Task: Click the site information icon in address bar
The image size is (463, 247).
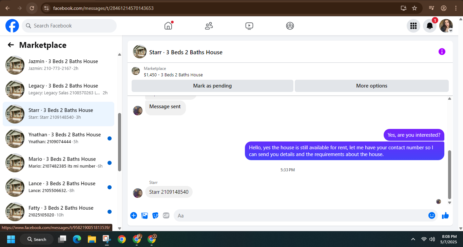Action: click(x=47, y=8)
